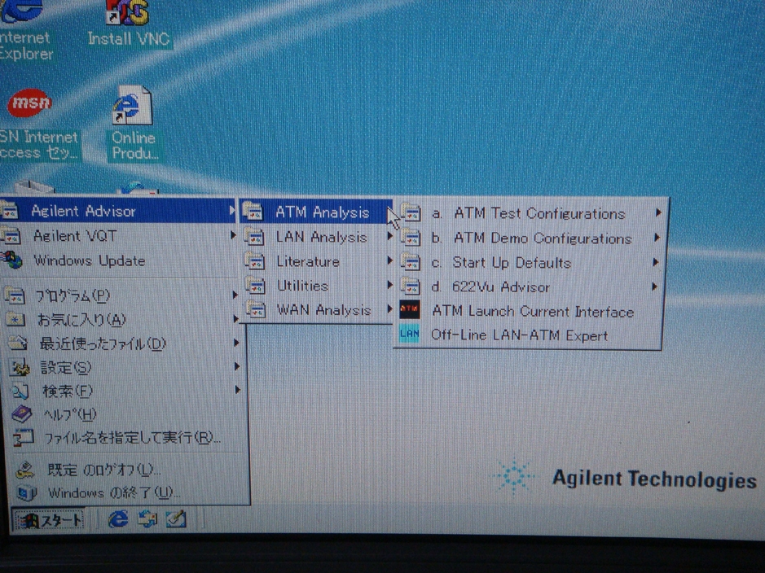This screenshot has height=573, width=765.
Task: Click folder icon next to Literature
Action: click(x=254, y=261)
